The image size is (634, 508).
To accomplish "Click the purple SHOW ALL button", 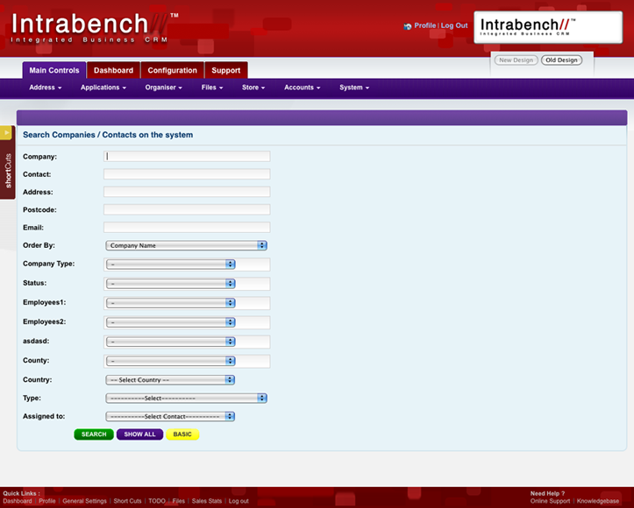I will pos(140,434).
